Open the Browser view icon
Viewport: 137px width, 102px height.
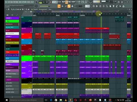pyautogui.click(x=107, y=6)
